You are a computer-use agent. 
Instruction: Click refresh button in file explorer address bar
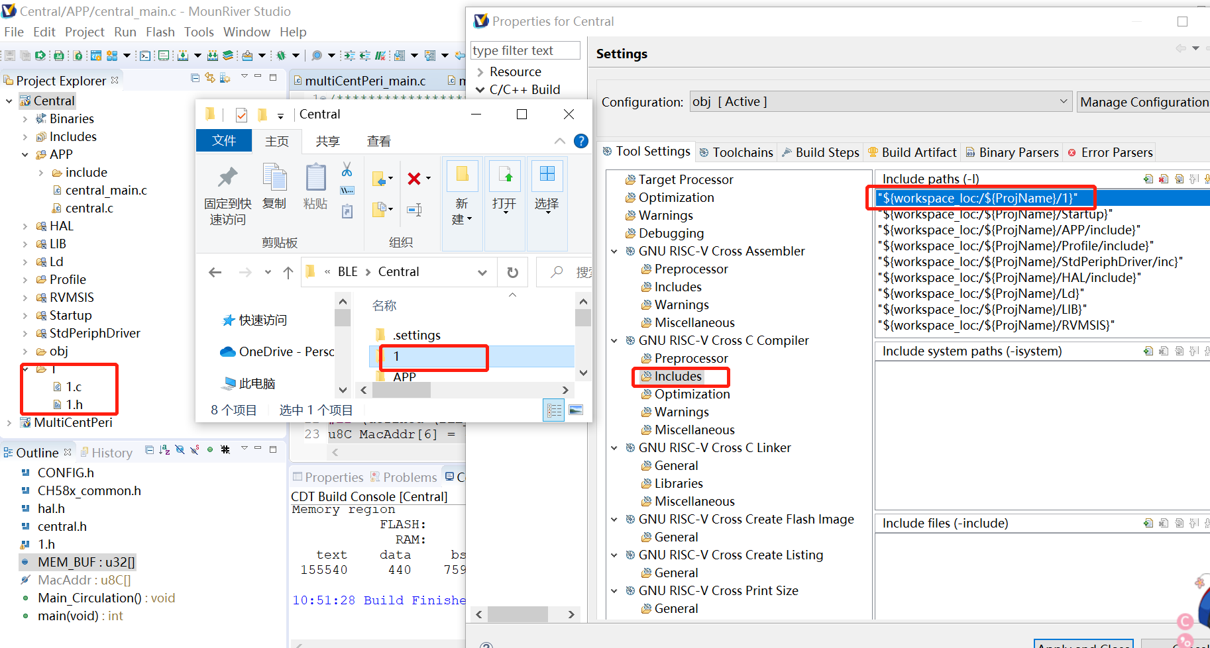click(x=513, y=272)
